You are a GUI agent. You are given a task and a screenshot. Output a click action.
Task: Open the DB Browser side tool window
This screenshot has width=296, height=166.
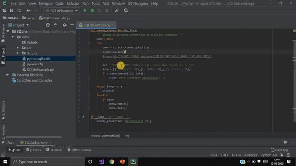3,33
